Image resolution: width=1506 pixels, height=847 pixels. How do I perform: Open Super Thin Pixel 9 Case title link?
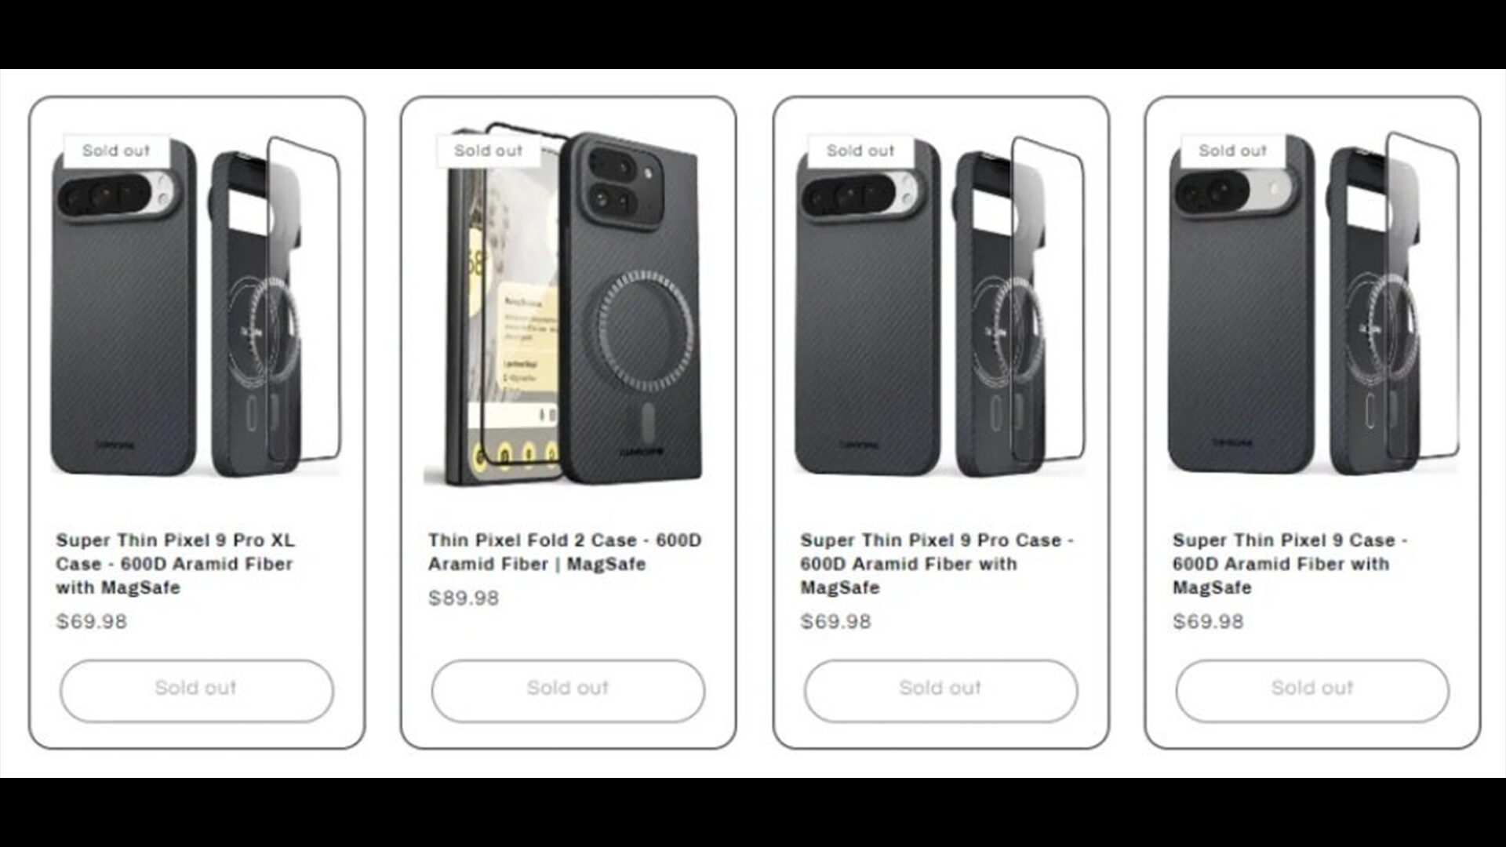coord(1290,564)
